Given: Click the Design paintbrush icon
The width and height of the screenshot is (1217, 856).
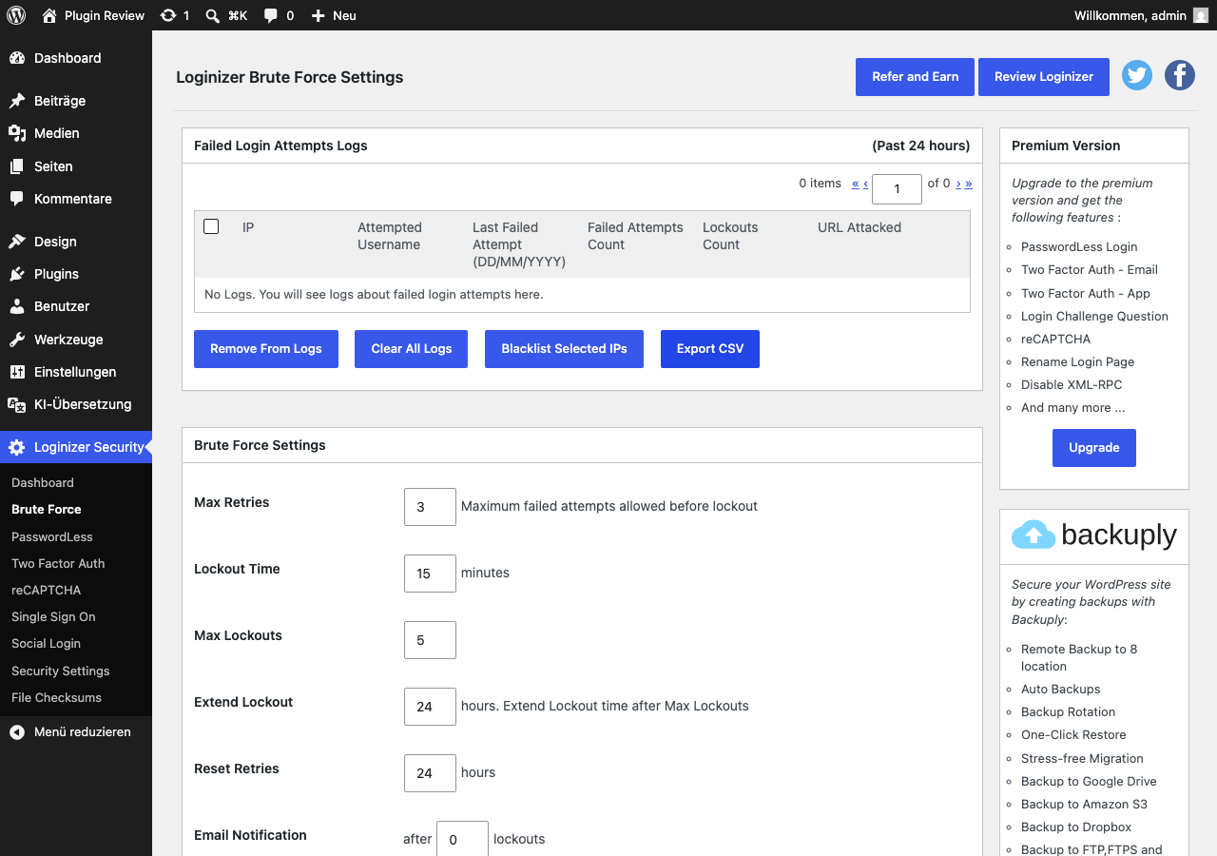Looking at the screenshot, I should pos(17,242).
